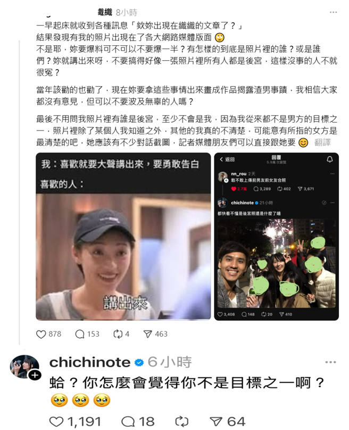Click chichinote's profile avatar
Screen dimensions: 349x430
[x=24, y=367]
